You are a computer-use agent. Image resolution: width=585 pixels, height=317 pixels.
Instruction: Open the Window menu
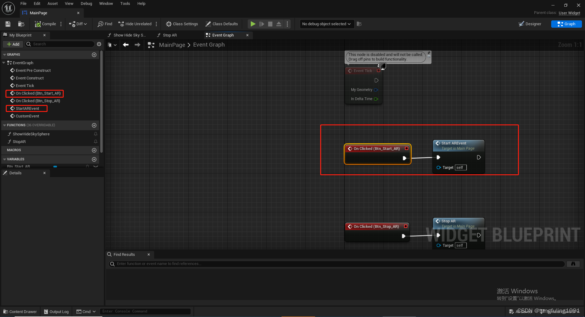coord(106,4)
